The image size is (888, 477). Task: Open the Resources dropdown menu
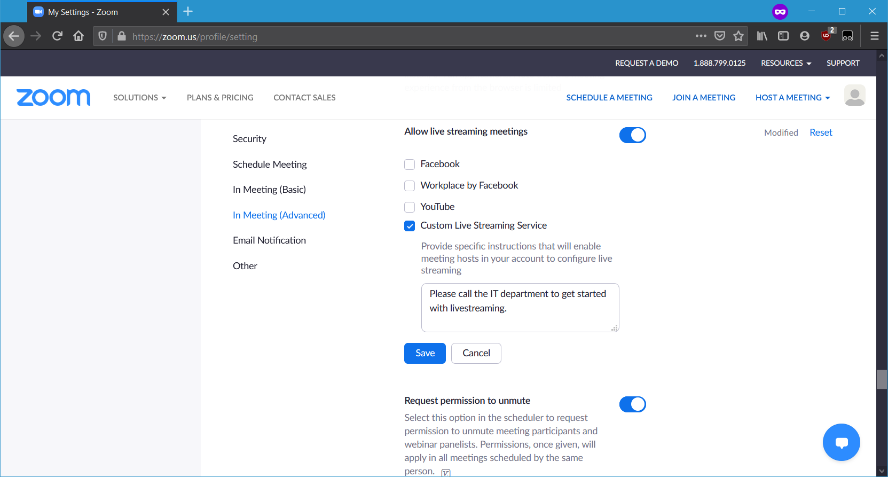(785, 63)
